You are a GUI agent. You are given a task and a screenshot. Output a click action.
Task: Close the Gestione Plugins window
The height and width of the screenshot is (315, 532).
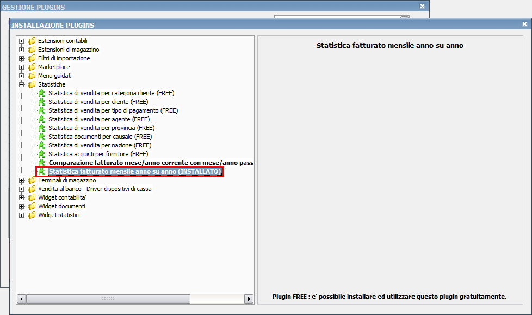[423, 7]
